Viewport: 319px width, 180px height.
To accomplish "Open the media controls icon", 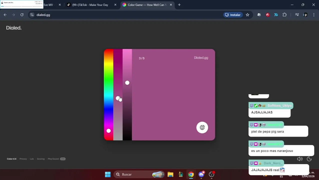I will (x=297, y=15).
